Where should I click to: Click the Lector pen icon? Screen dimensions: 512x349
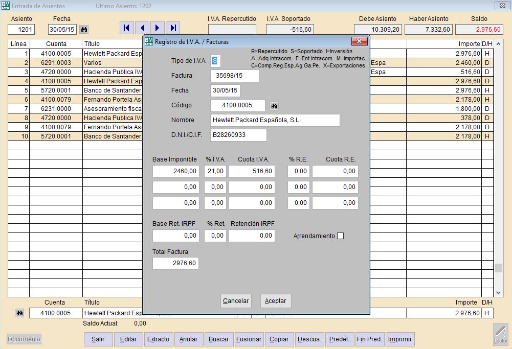501,333
